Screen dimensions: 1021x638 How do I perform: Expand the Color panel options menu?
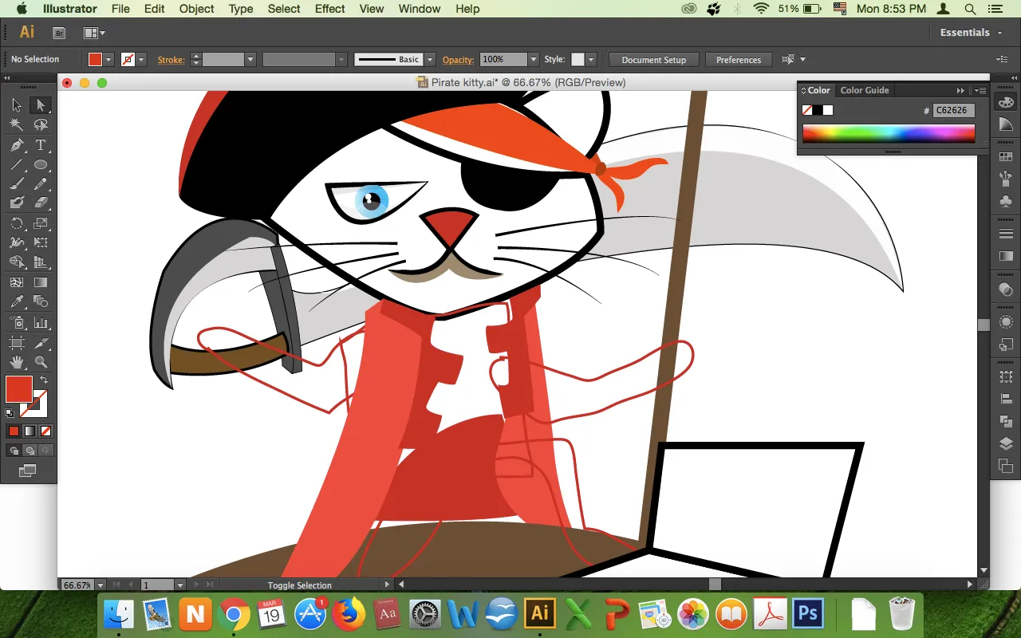point(980,90)
